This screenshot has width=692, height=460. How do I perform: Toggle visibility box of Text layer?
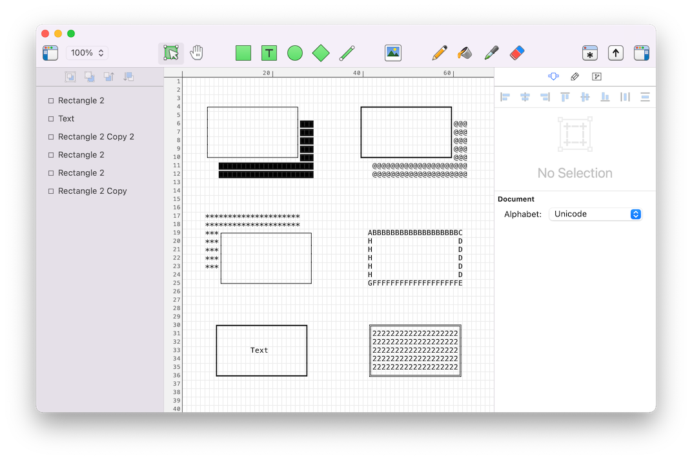point(51,119)
